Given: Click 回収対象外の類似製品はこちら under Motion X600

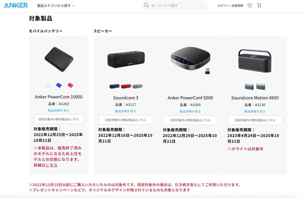Looking at the screenshot, I should [x=255, y=120].
